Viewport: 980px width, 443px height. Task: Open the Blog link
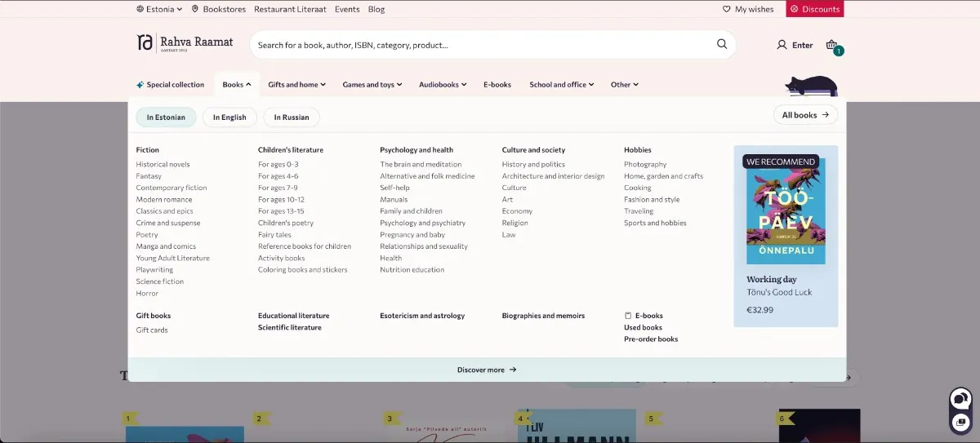click(x=376, y=9)
